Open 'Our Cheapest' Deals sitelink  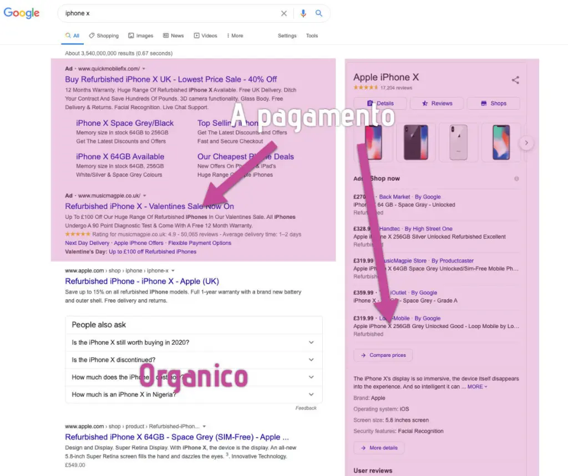[x=246, y=157]
